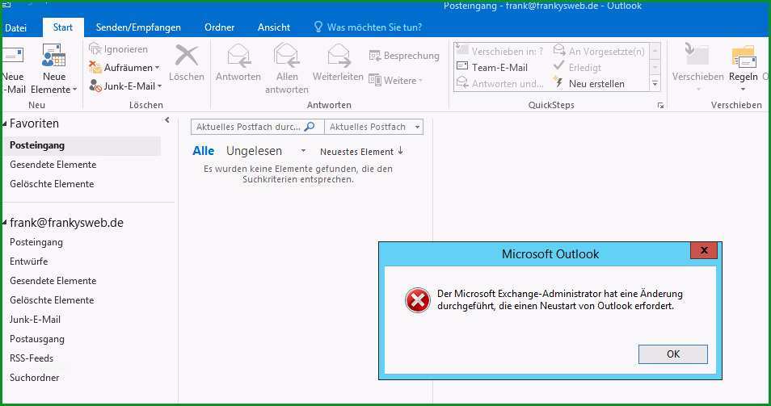Select Antworten und... quick step
This screenshot has height=406, width=771.
pyautogui.click(x=500, y=83)
